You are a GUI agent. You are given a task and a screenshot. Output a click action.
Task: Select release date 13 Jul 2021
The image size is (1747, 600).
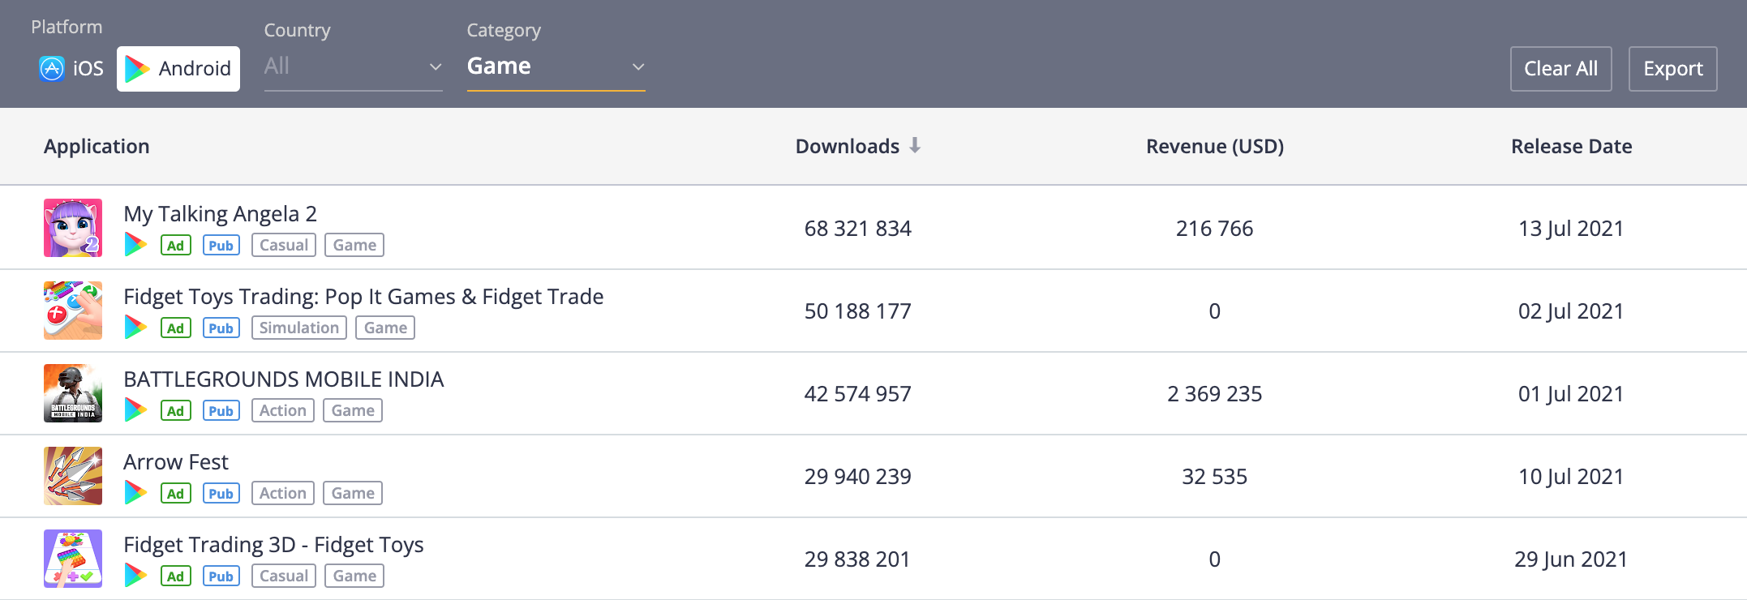pyautogui.click(x=1571, y=229)
